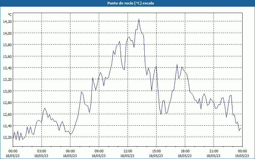The image size is (255, 159).
Task: Click the 03:00 time label
Action: [x=41, y=151]
